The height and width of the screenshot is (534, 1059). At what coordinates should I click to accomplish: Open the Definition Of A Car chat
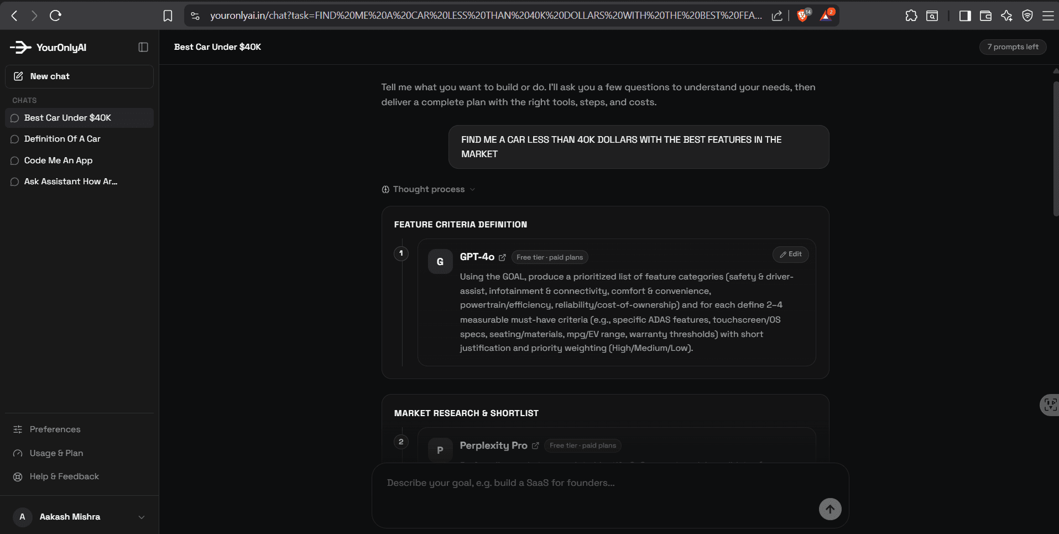click(x=79, y=139)
